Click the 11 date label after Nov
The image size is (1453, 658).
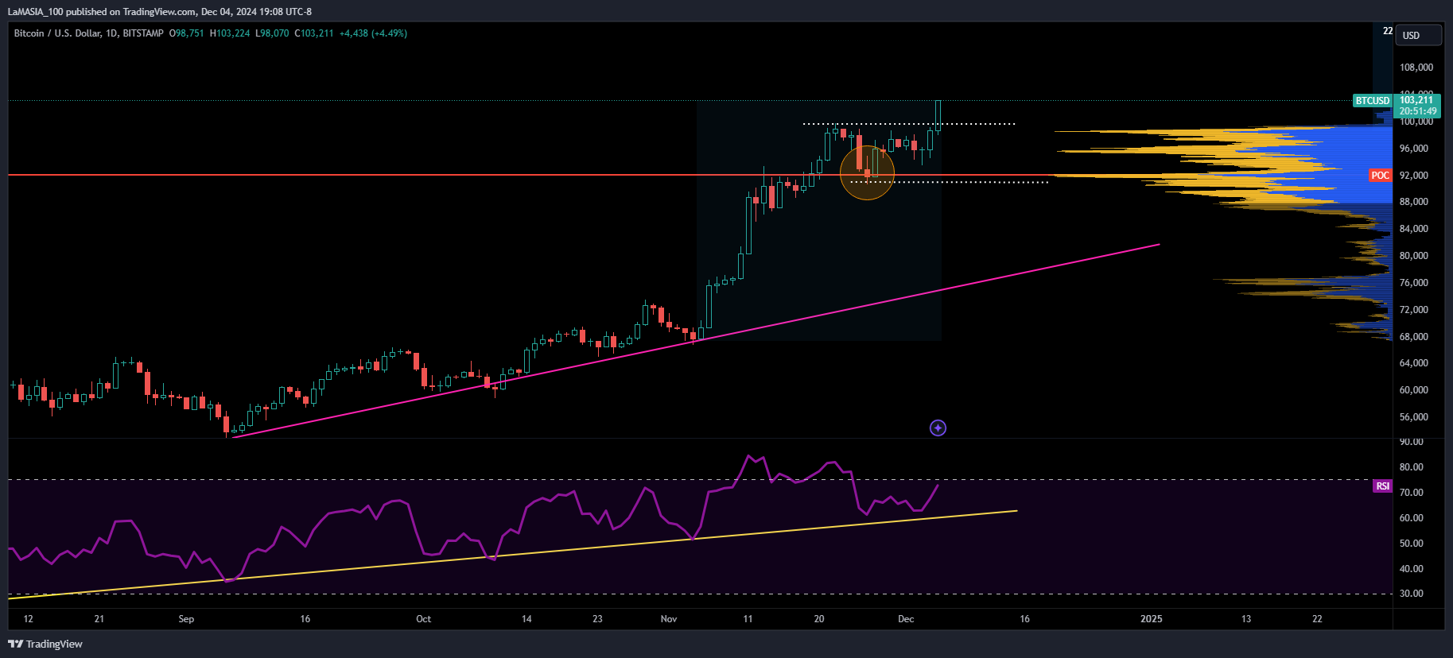coord(748,619)
